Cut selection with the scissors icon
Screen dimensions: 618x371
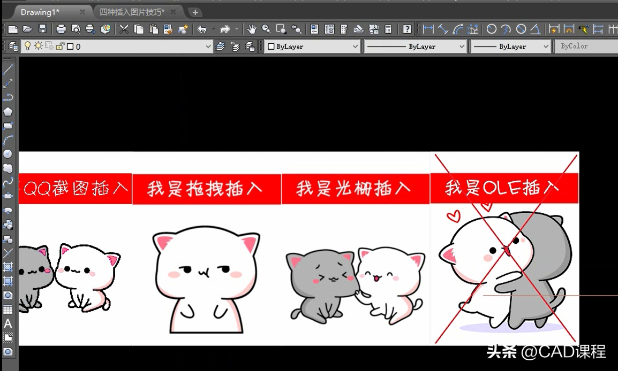124,29
